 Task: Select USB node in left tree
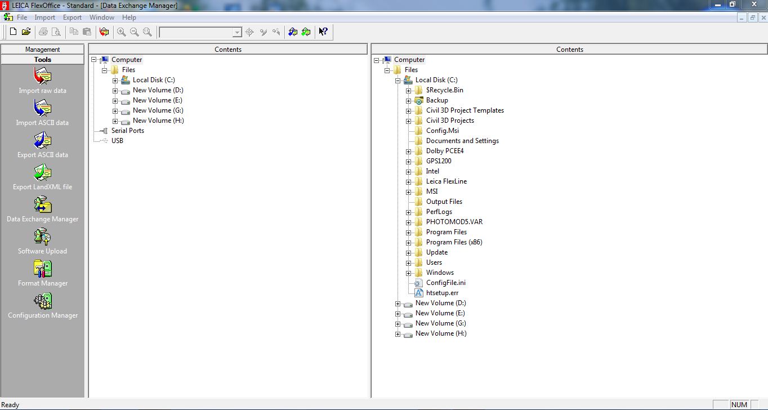click(117, 141)
